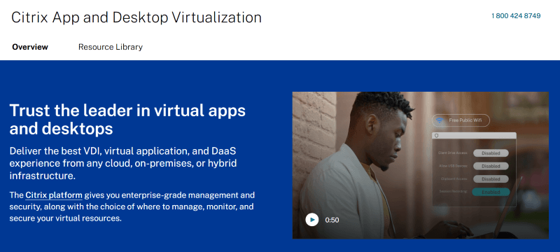Click the Free Public Wifi badge in video

[461, 120]
